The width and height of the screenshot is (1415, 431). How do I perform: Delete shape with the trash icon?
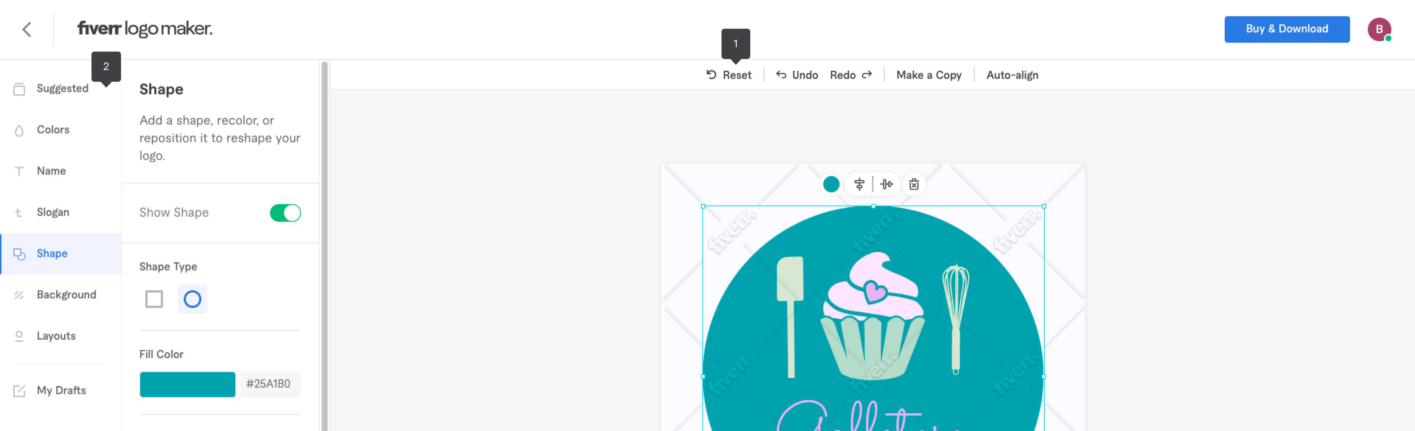913,184
